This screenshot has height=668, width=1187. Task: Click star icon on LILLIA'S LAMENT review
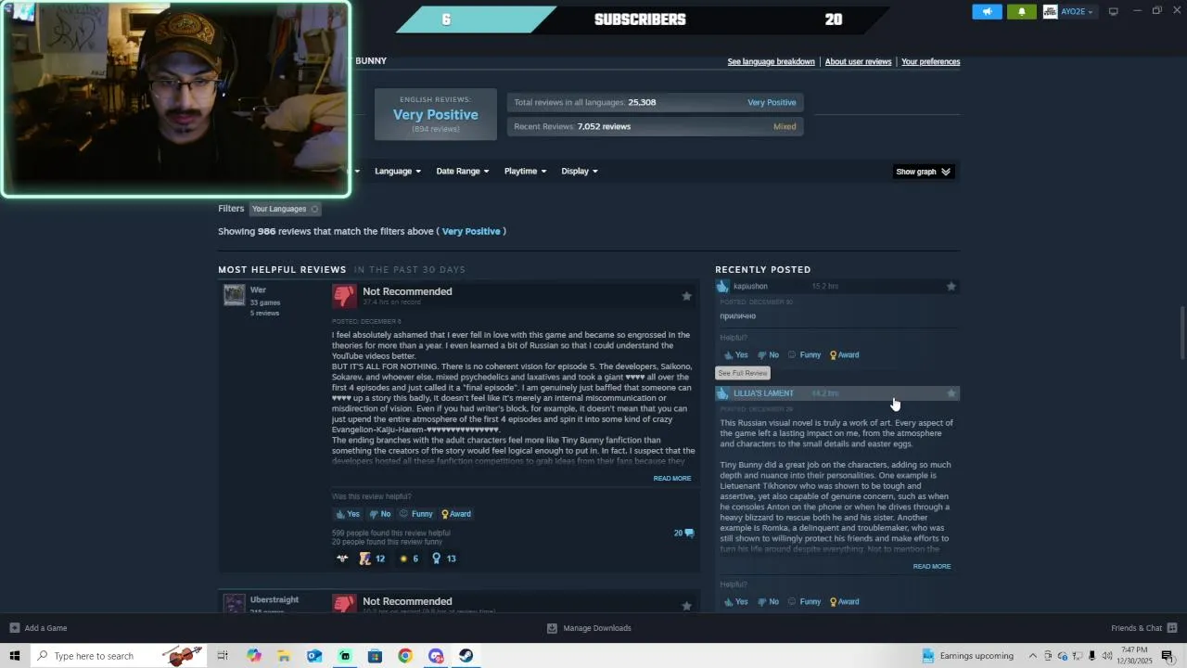click(x=951, y=393)
